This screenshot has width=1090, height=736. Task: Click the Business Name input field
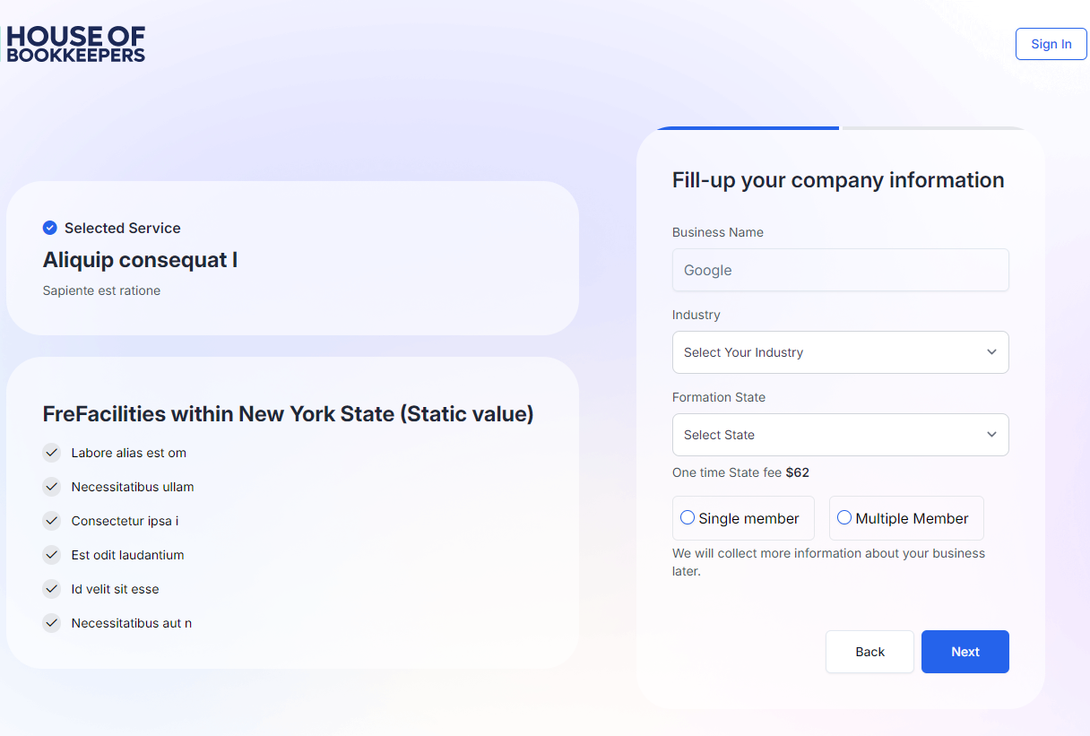(840, 270)
